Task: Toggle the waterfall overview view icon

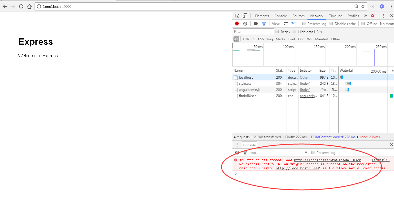Action: (294, 24)
